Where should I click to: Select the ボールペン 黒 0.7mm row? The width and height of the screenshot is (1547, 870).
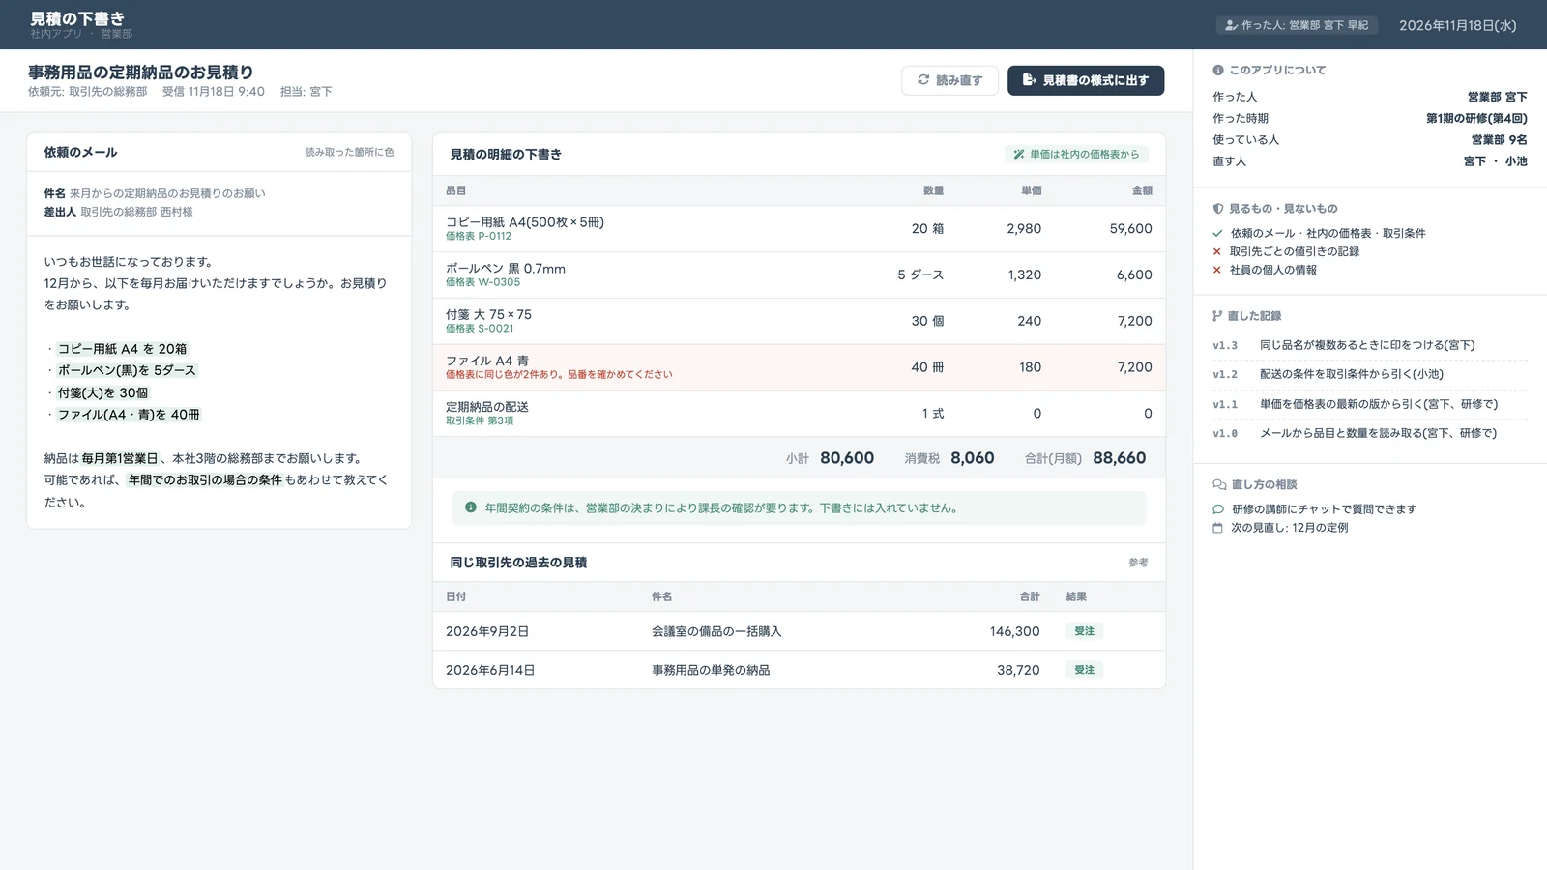pyautogui.click(x=799, y=275)
